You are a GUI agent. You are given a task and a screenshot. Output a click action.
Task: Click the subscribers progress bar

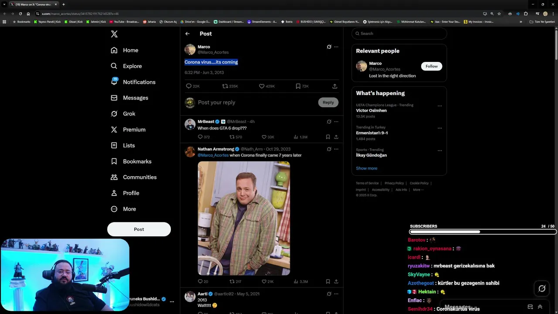(483, 232)
